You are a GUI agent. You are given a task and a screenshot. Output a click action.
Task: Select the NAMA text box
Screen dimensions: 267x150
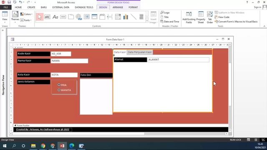(70, 61)
